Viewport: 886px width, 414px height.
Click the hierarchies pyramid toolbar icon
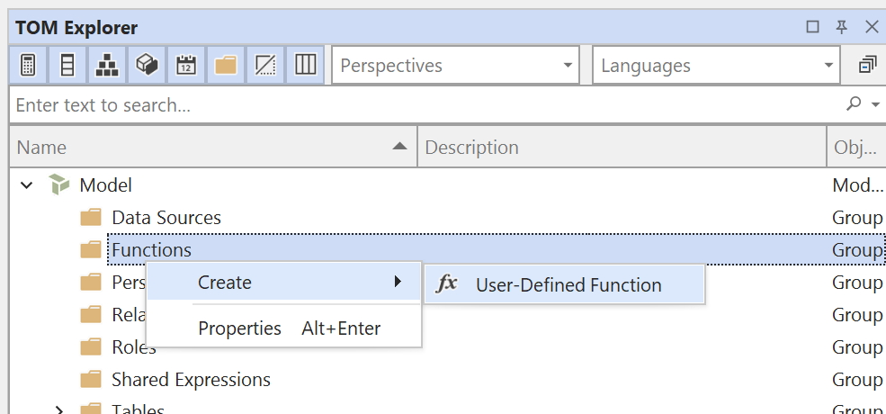(107, 66)
